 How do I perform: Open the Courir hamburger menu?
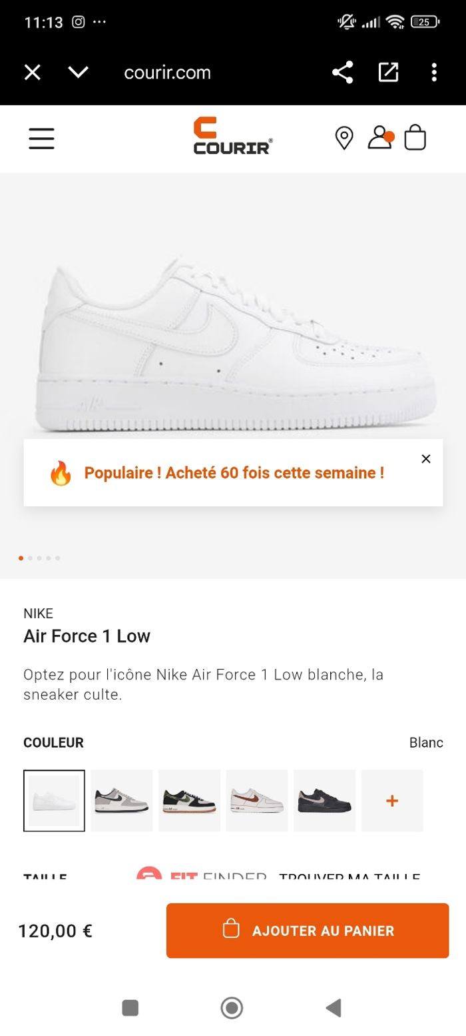click(x=41, y=139)
